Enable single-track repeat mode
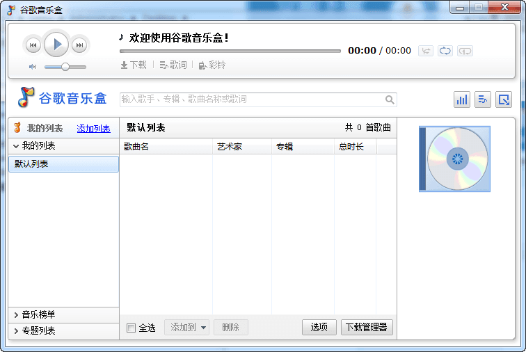This screenshot has height=352, width=526. [x=465, y=51]
